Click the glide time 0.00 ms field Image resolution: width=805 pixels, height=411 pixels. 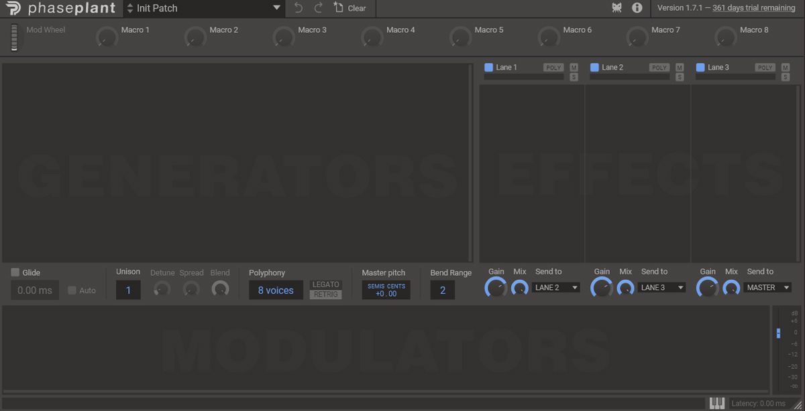[35, 291]
